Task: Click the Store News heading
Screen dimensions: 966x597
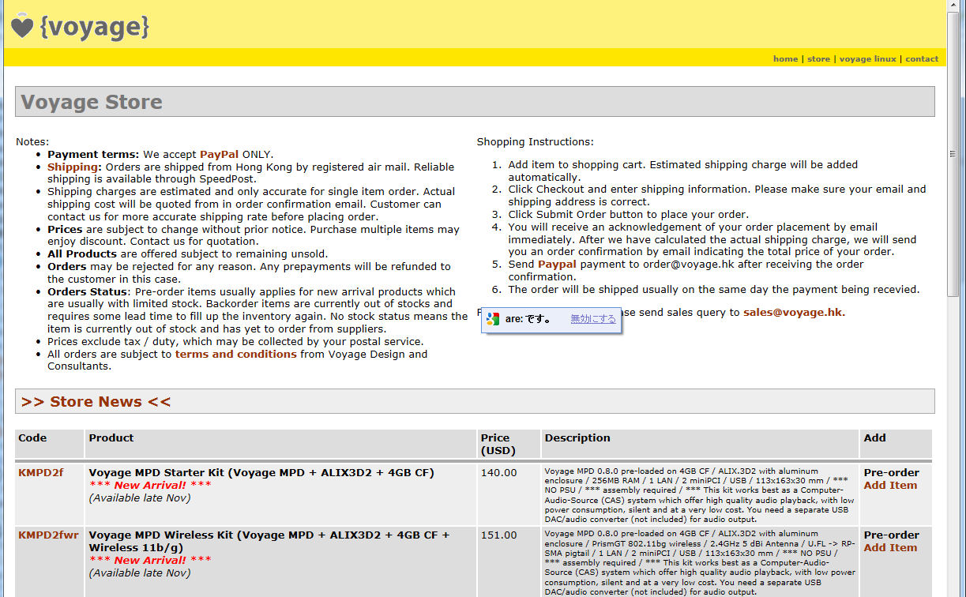Action: pyautogui.click(x=96, y=401)
